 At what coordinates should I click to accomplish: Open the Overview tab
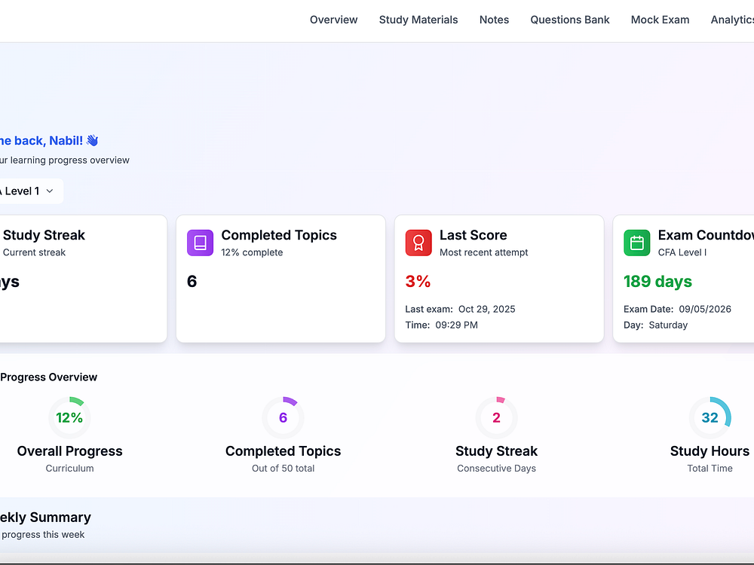(x=333, y=20)
